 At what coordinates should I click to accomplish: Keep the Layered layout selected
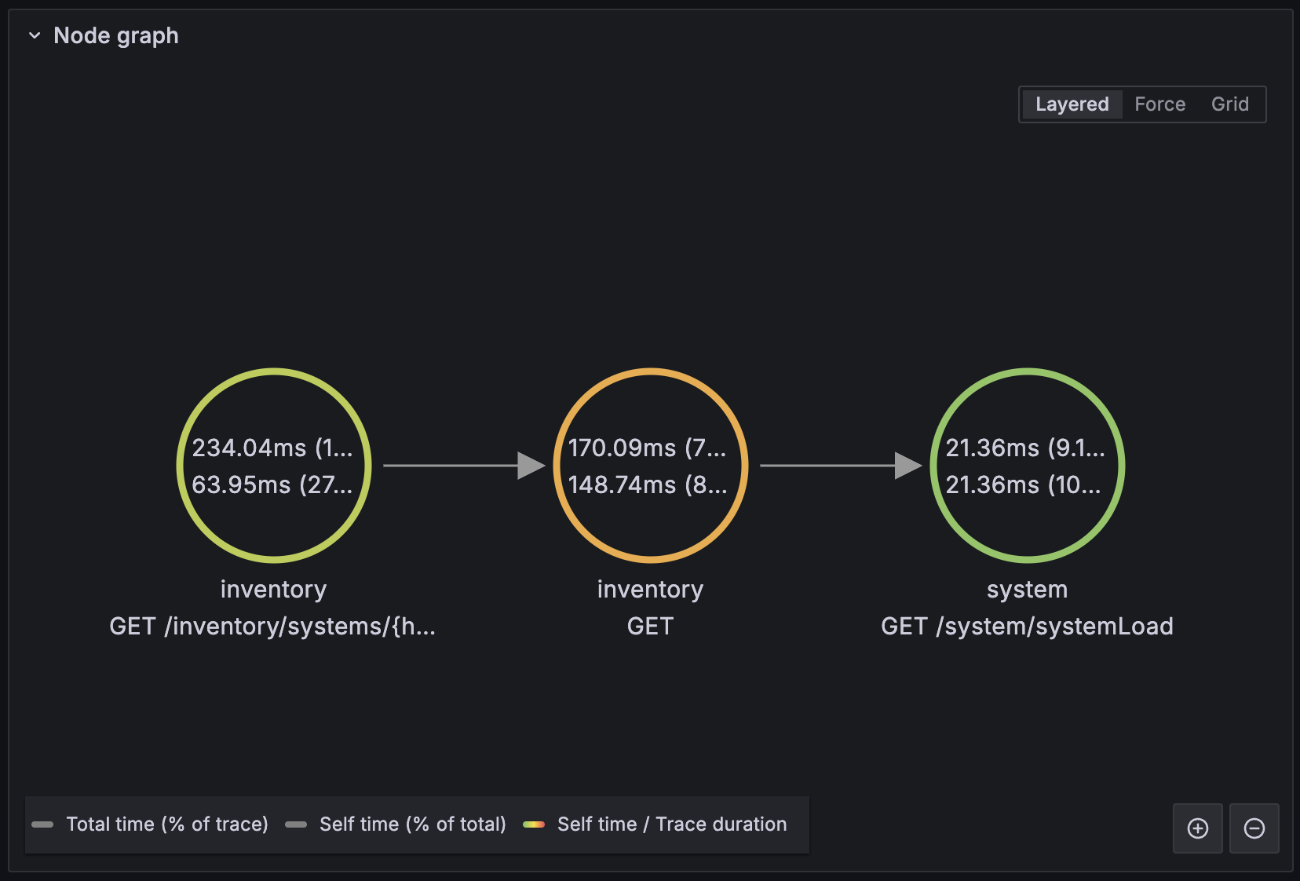click(x=1072, y=104)
